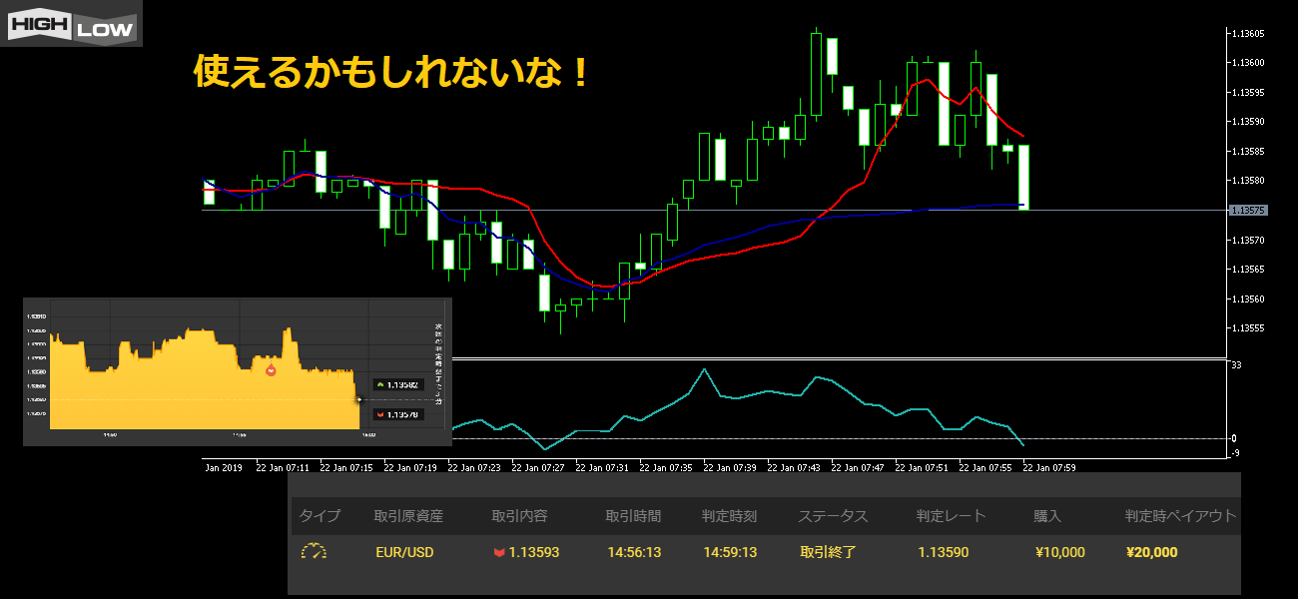Click the 1.13600 price axis label
This screenshot has width=1298, height=599.
[1248, 63]
